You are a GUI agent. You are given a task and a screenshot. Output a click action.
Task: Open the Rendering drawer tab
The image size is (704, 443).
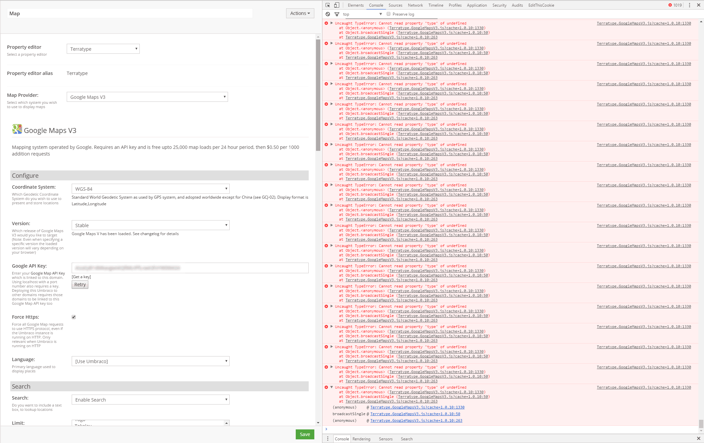tap(361, 439)
